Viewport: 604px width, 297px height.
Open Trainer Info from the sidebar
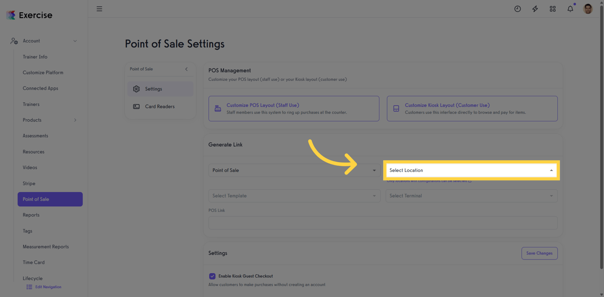(35, 57)
